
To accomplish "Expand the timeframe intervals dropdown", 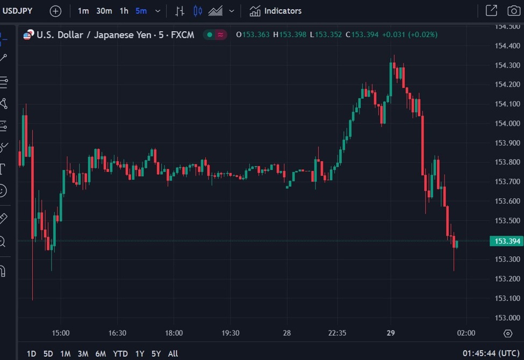I will tap(157, 10).
